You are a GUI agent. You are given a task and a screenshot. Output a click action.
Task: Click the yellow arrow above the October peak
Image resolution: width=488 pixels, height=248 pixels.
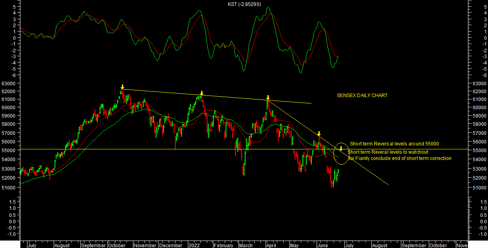pos(122,87)
